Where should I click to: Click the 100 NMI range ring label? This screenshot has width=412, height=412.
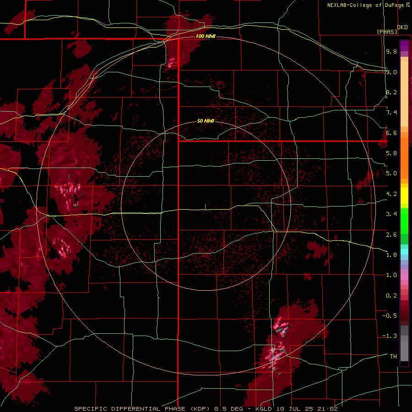pos(206,36)
